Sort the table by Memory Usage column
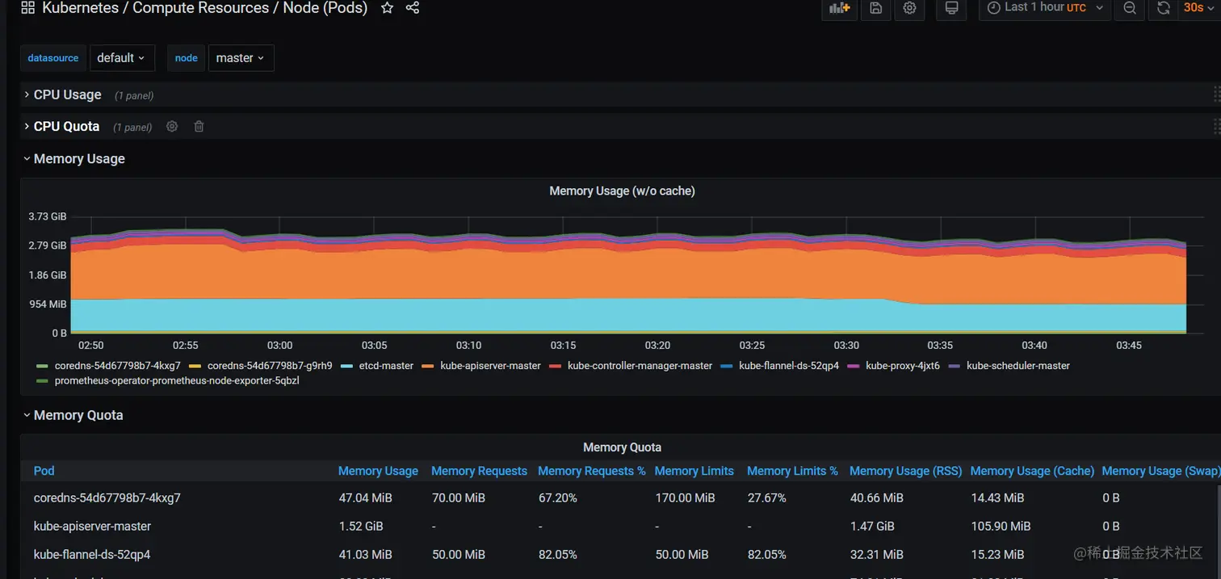 (378, 471)
